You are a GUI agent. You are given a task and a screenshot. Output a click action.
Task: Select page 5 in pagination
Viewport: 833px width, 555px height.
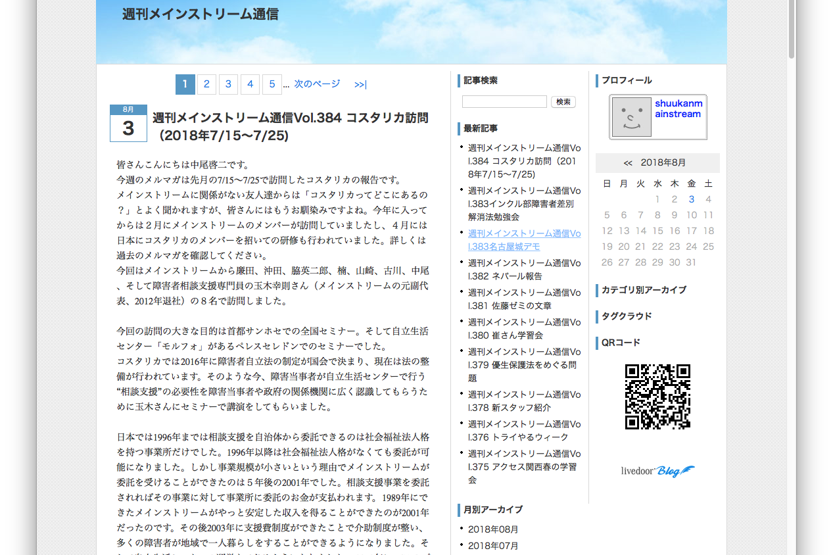[x=272, y=84]
